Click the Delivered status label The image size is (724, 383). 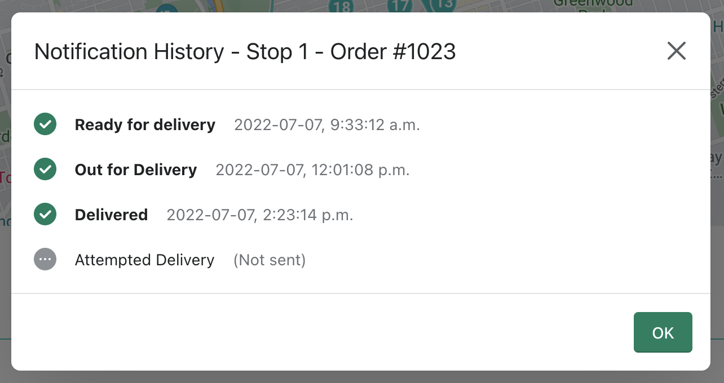pyautogui.click(x=111, y=215)
